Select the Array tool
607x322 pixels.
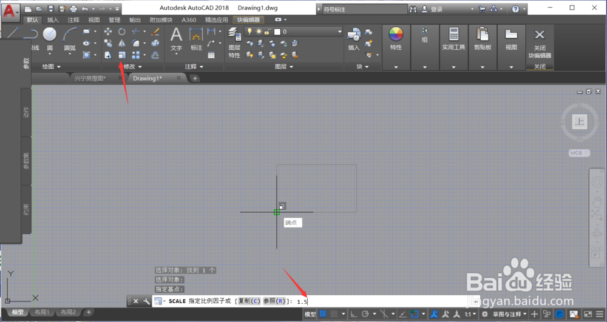click(x=136, y=55)
